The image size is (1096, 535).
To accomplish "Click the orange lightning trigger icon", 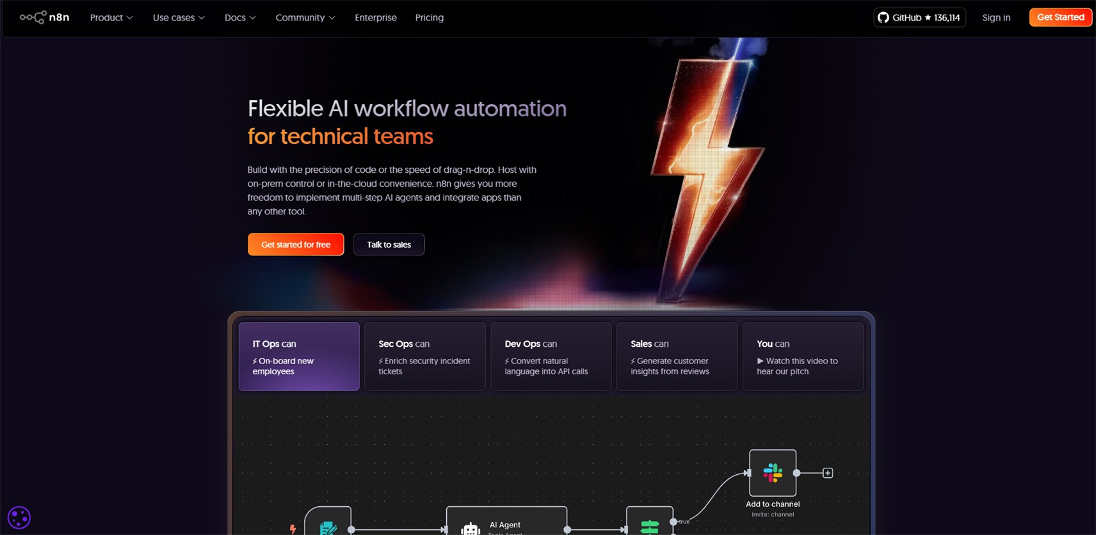I will [x=293, y=529].
